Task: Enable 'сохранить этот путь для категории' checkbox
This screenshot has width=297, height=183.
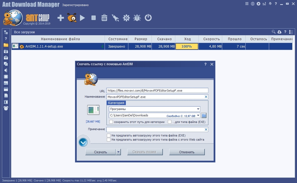Action: [x=111, y=122]
